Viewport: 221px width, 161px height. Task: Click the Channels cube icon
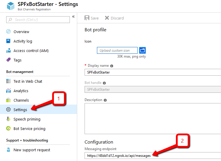(x=8, y=100)
